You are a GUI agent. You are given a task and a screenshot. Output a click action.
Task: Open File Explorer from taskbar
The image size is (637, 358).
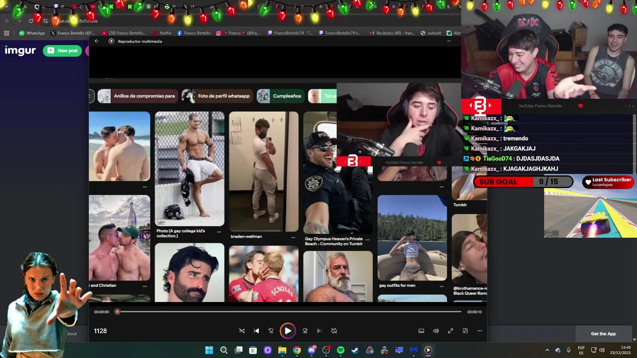pos(282,350)
